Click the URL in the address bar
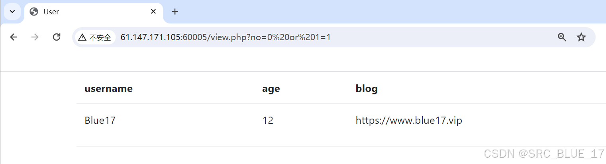The image size is (606, 164). click(226, 37)
